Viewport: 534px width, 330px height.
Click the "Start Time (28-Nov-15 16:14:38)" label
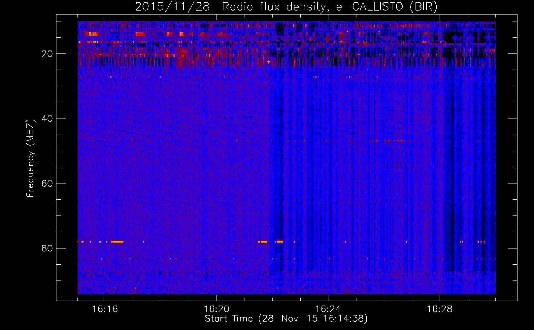pos(286,319)
